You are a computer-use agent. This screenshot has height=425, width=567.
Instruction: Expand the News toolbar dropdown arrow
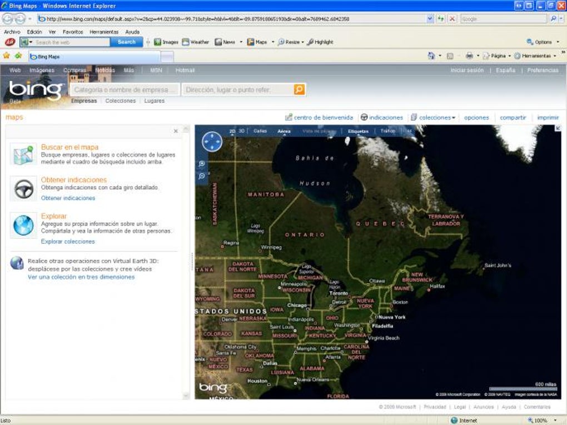(x=241, y=42)
